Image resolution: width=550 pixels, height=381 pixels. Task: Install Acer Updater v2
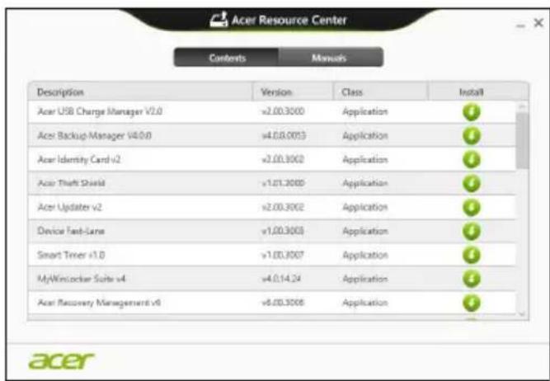(472, 207)
